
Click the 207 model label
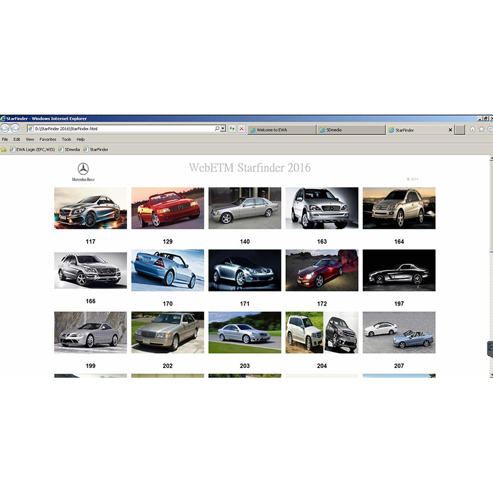pyautogui.click(x=399, y=366)
